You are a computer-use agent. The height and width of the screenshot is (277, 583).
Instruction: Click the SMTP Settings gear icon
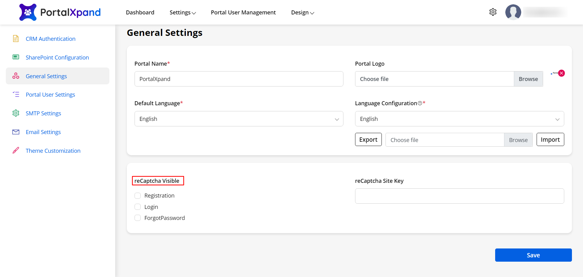16,113
